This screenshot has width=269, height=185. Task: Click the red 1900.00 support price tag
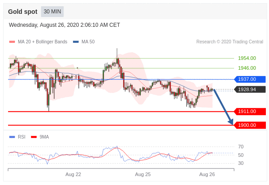coord(250,125)
